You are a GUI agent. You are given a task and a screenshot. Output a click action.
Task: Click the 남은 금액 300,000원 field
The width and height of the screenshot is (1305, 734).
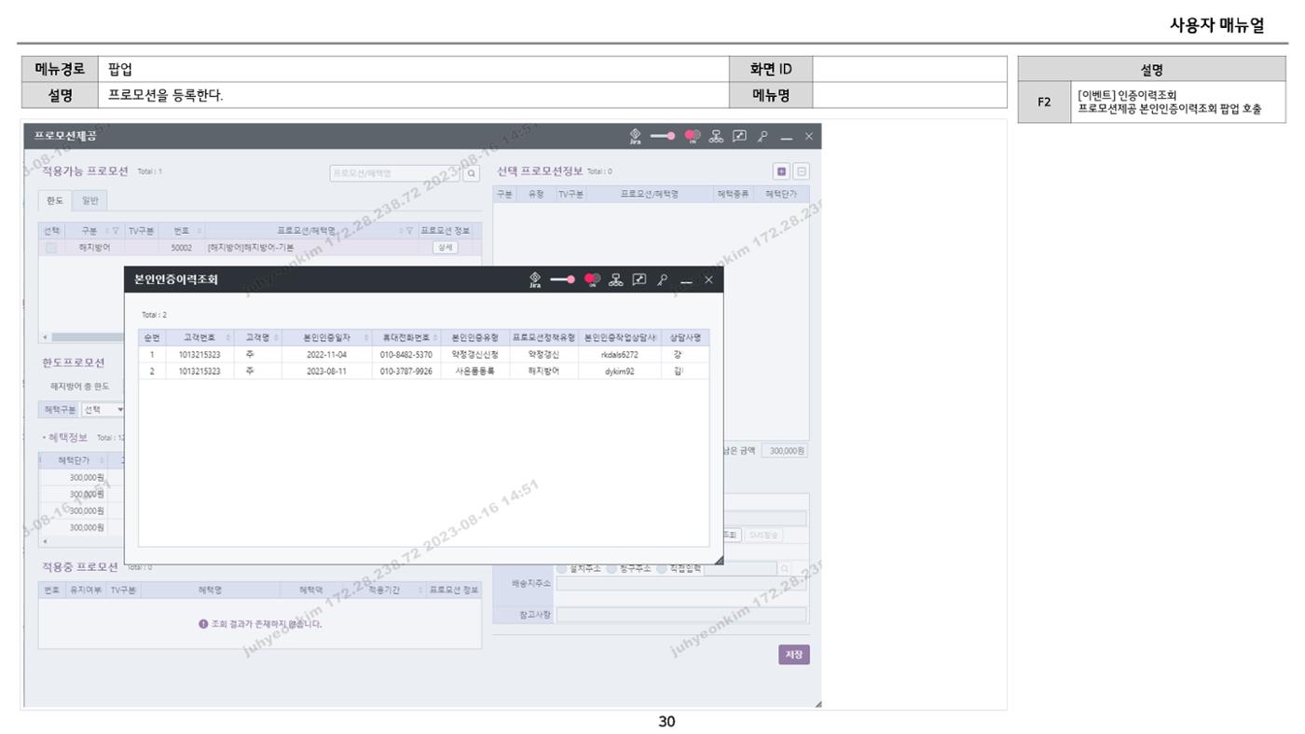(784, 451)
